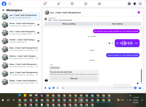Send a thumbs up like
146x107 pixels.
[x=140, y=88]
